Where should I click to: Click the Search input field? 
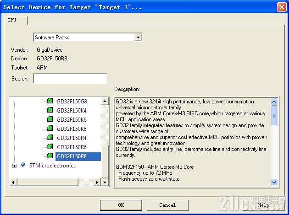pyautogui.click(x=70, y=79)
